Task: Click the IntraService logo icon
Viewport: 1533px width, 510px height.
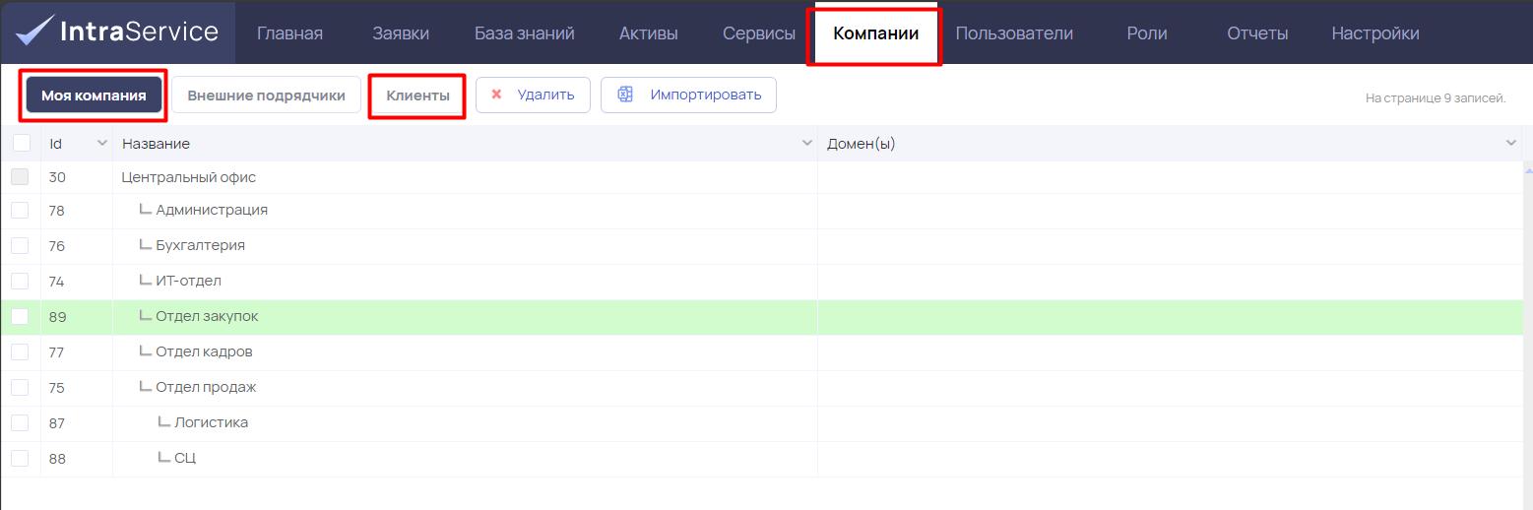Action: point(33,31)
